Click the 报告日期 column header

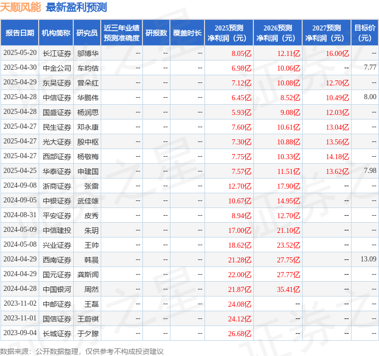[x=19, y=33]
